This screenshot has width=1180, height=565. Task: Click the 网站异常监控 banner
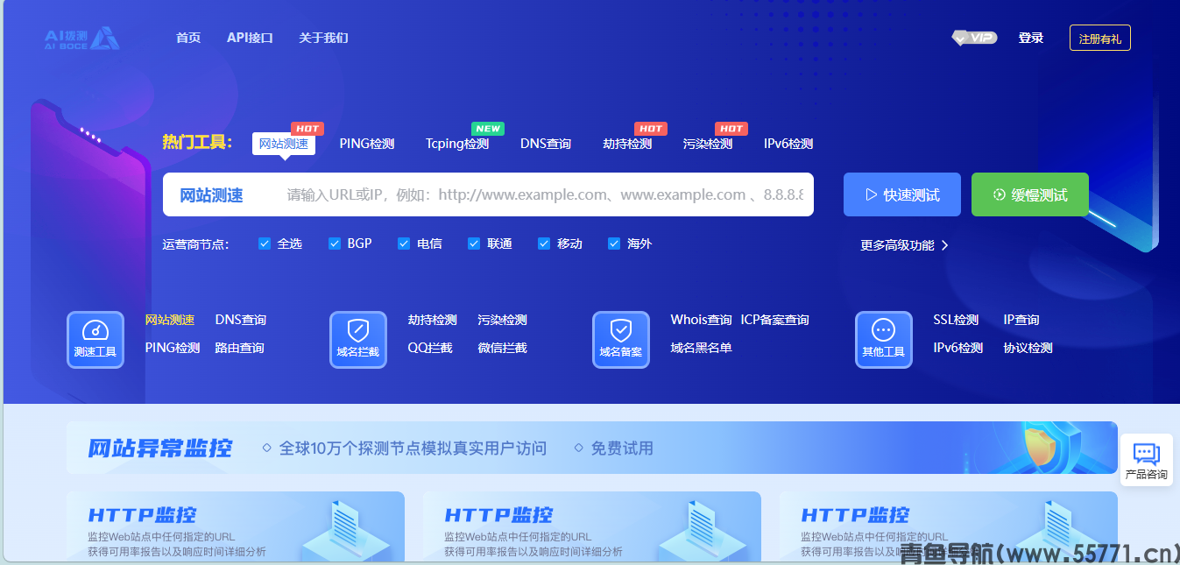tap(592, 448)
